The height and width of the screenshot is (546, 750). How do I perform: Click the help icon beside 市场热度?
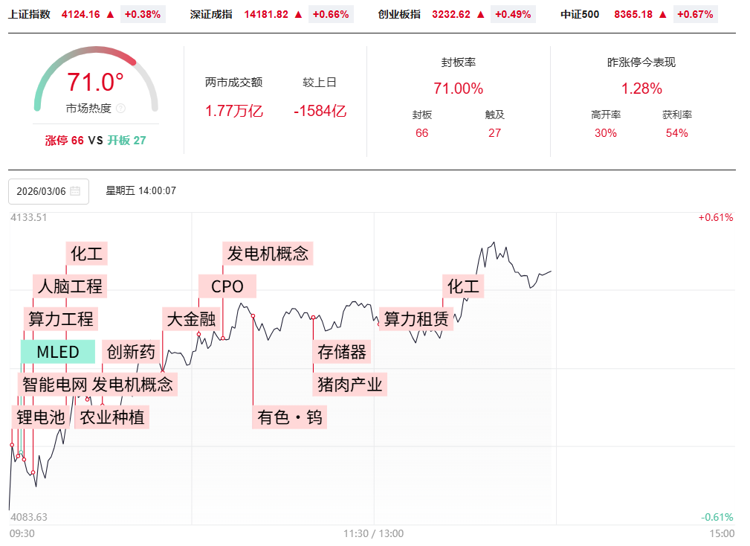[x=121, y=109]
